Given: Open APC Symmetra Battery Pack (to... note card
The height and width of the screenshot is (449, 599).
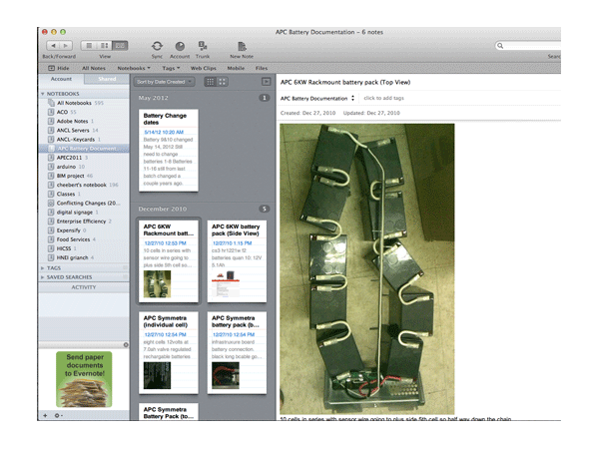Looking at the screenshot, I should click(169, 412).
